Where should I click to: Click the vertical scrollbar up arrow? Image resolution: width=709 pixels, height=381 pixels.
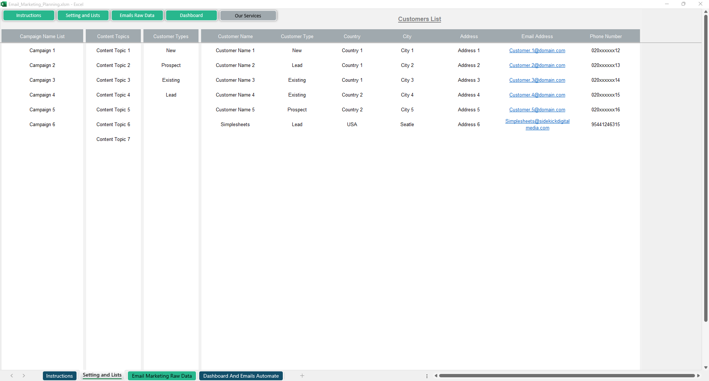pos(706,12)
